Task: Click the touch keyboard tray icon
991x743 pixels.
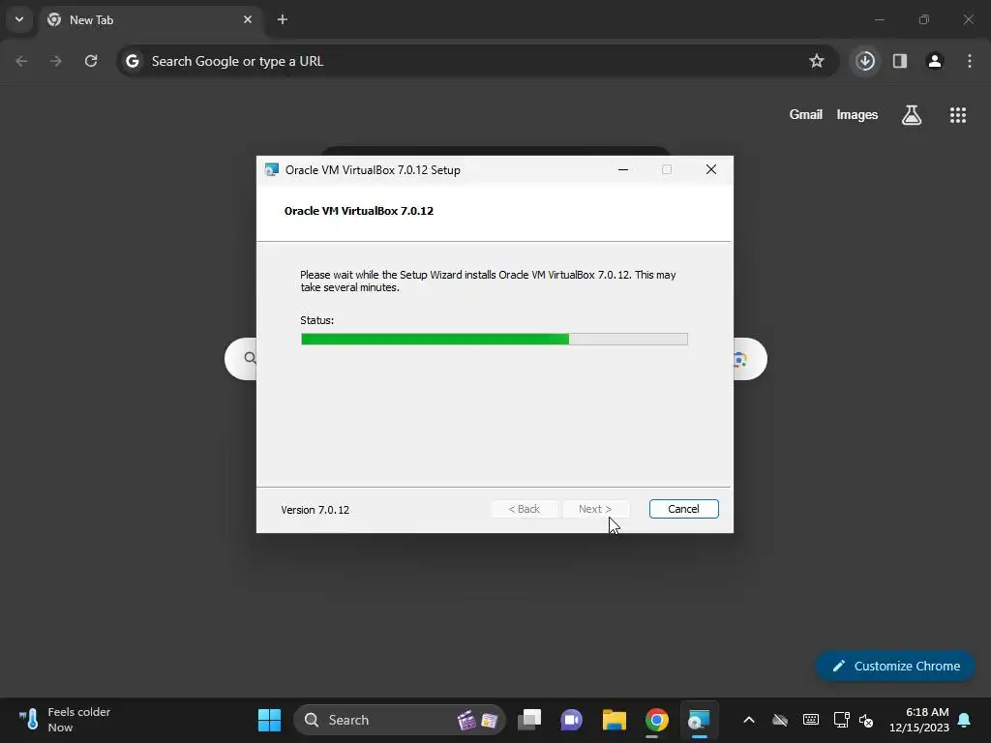Action: [811, 720]
